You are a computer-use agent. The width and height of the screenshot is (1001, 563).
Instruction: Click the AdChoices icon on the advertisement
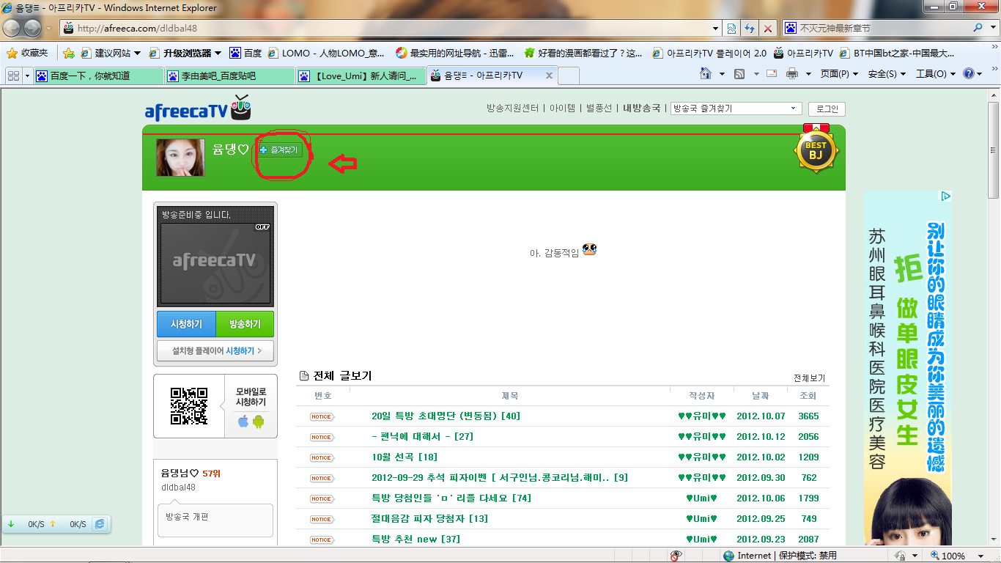pyautogui.click(x=946, y=196)
